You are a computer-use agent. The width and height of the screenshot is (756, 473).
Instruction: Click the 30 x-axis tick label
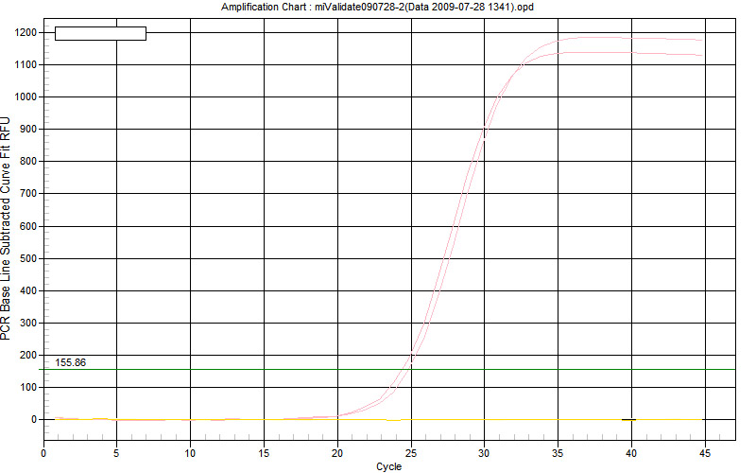coord(484,453)
